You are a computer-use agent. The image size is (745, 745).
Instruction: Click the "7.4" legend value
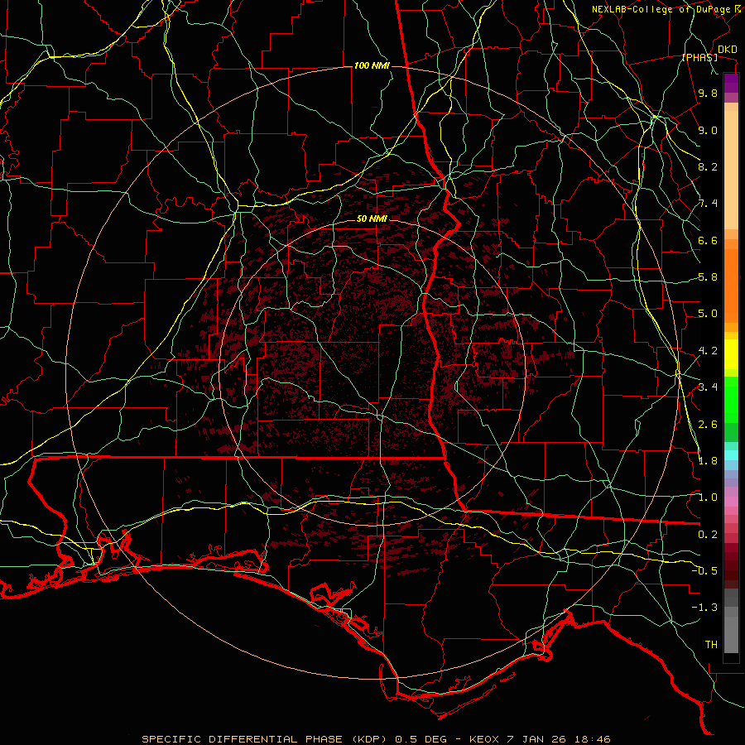708,204
